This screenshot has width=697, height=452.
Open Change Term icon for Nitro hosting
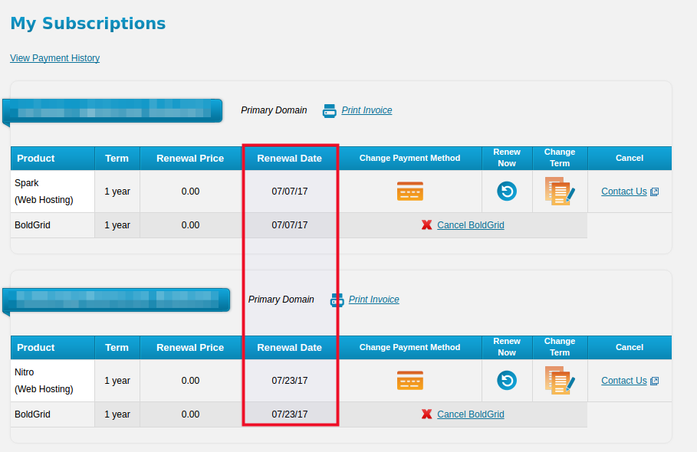coord(559,380)
